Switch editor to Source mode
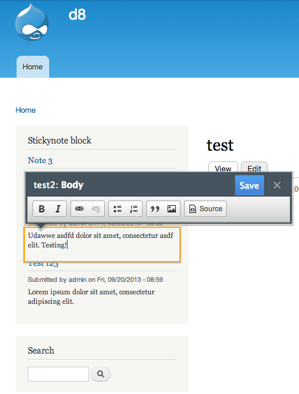The width and height of the screenshot is (299, 394). 205,209
